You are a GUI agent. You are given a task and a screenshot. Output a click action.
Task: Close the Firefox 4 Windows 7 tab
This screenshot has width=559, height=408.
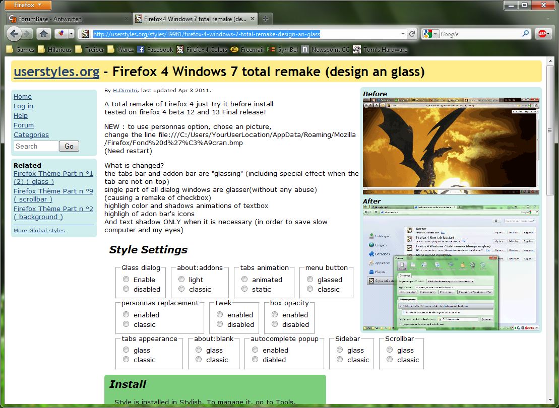[x=253, y=19]
